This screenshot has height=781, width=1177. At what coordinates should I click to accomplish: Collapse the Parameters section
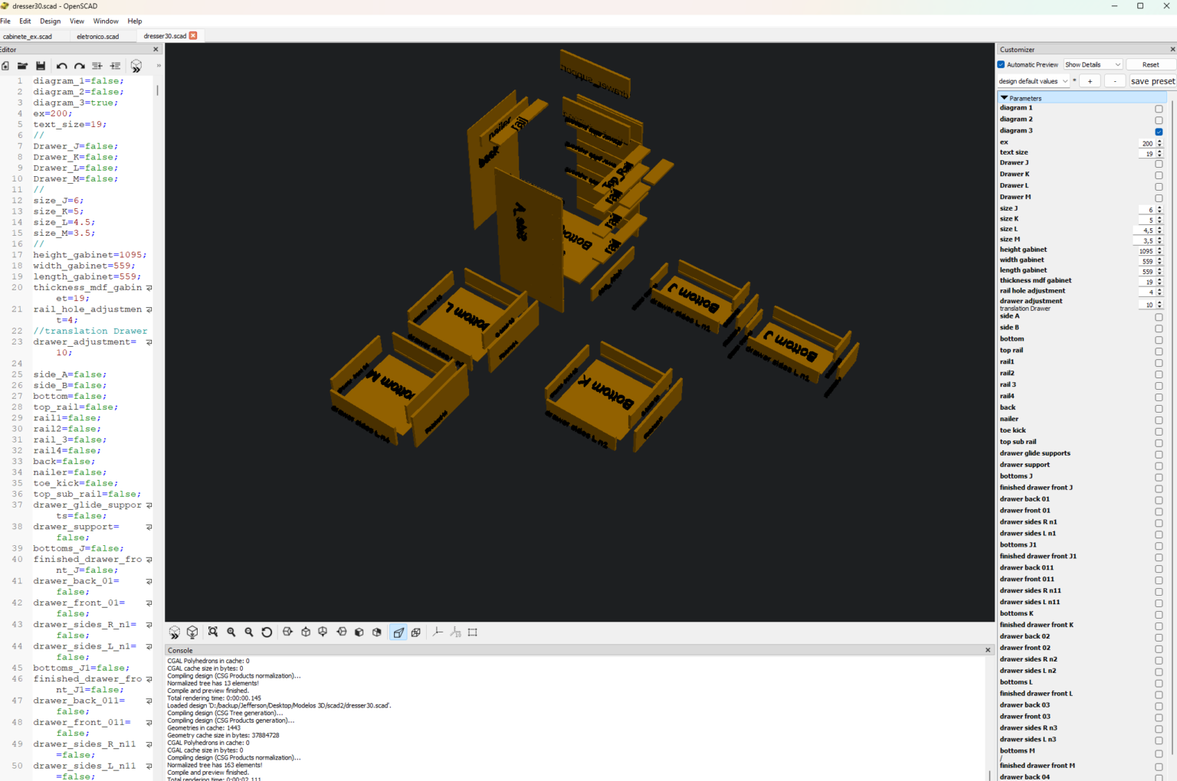[1004, 98]
